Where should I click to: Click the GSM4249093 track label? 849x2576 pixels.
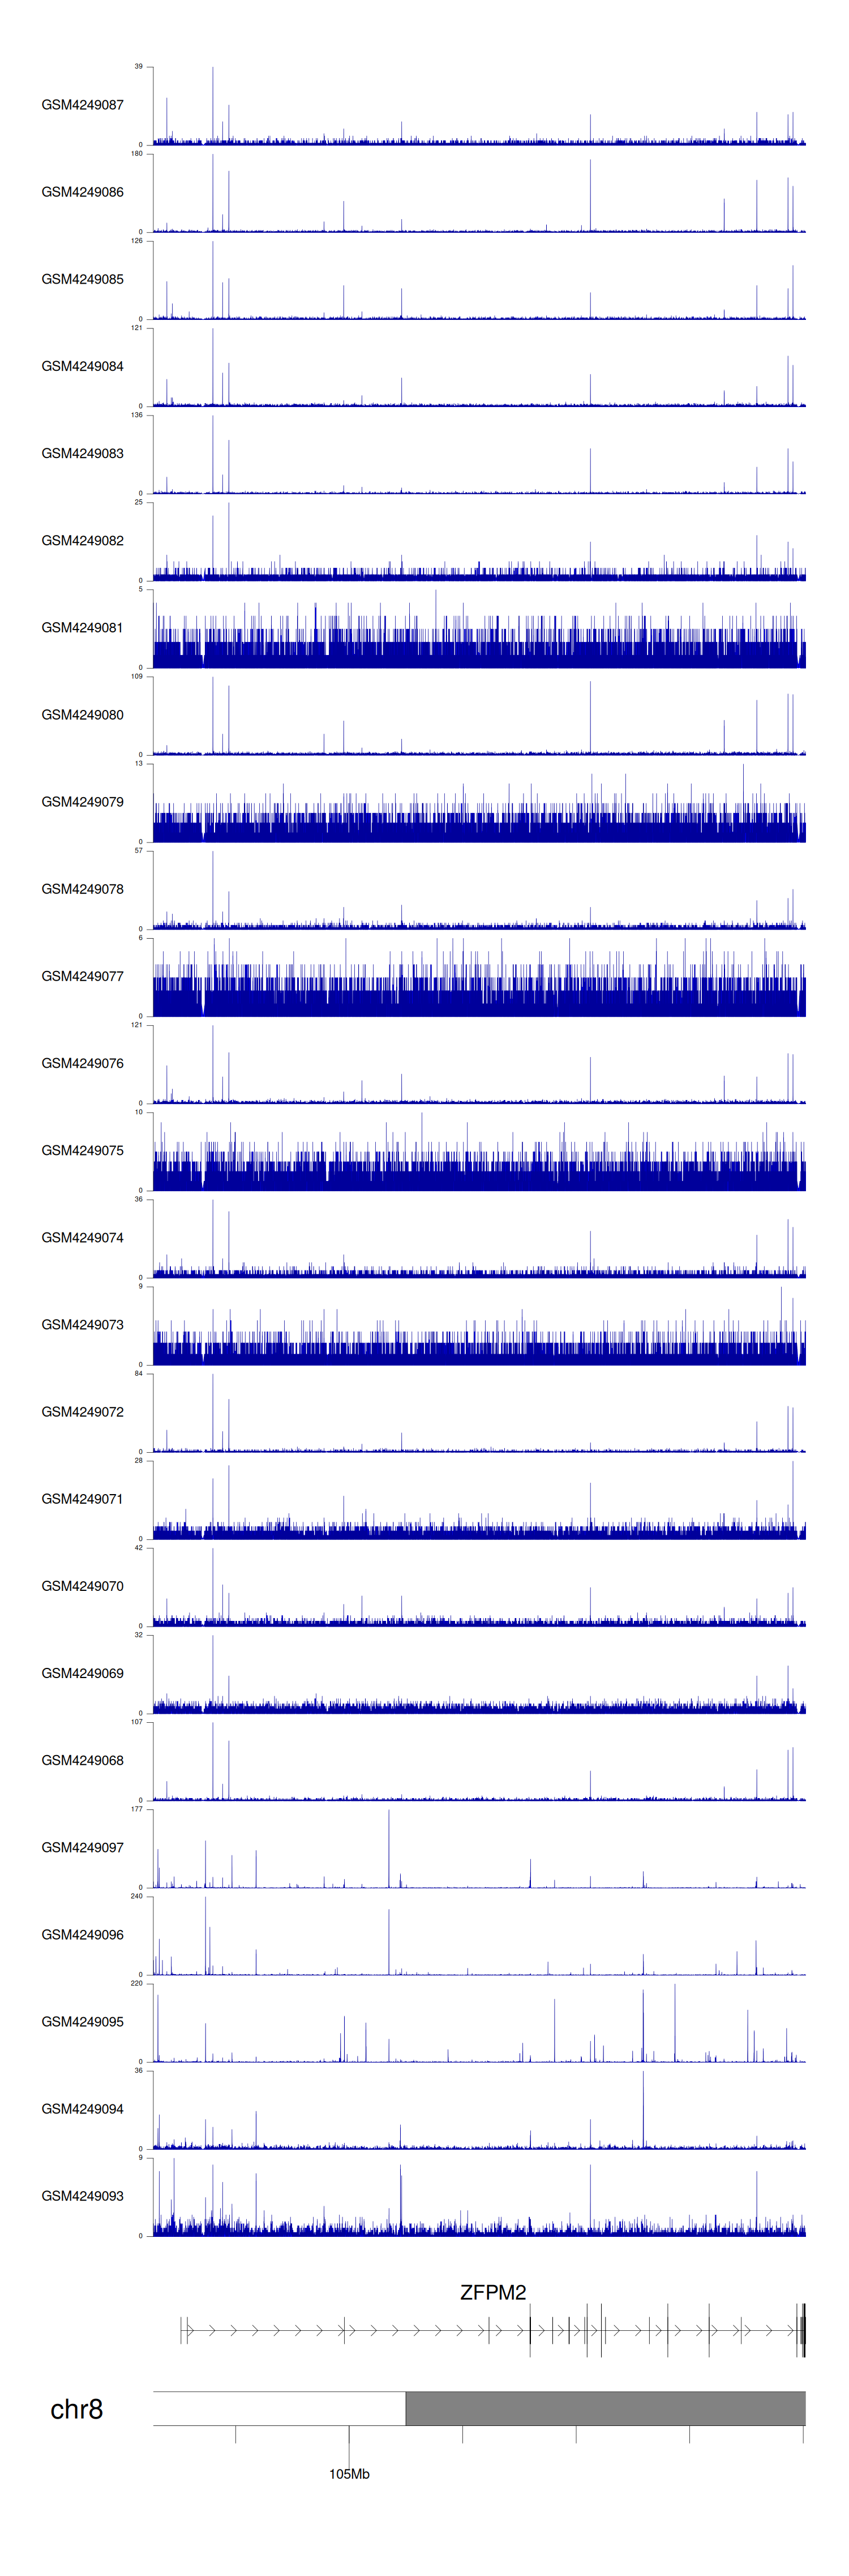tap(82, 2195)
